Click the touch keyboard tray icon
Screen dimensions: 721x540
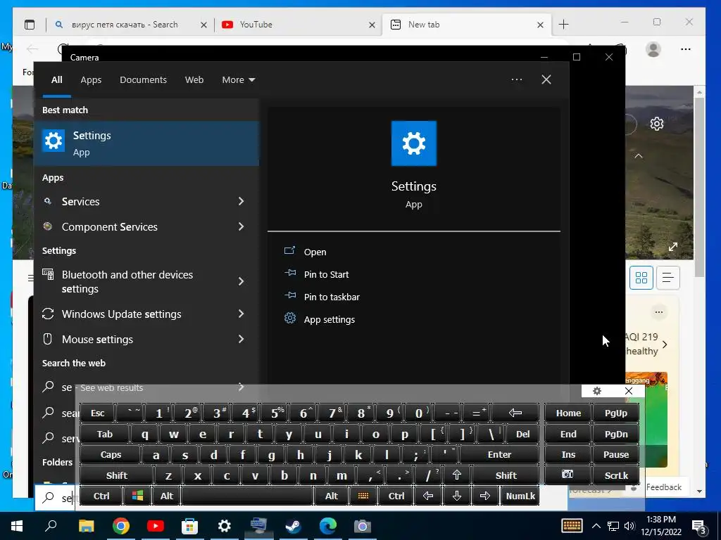(572, 526)
